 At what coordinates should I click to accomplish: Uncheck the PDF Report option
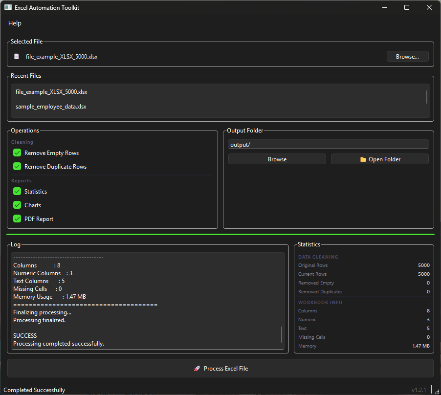[x=17, y=219]
